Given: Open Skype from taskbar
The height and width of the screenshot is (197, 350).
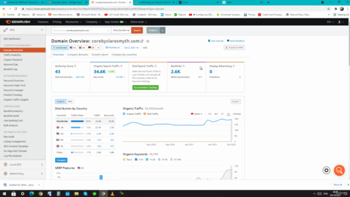Looking at the screenshot, I should [x=85, y=194].
